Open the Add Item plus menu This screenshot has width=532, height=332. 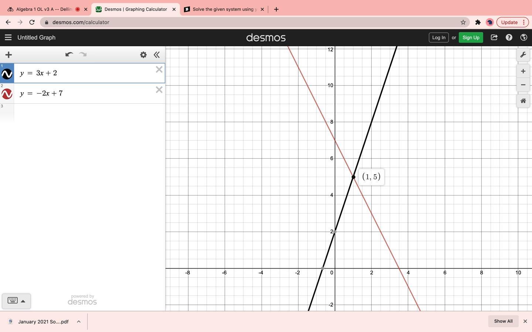8,55
